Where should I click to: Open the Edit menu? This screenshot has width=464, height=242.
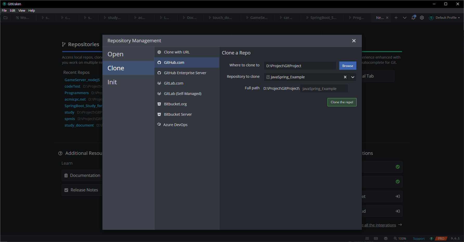tap(12, 10)
